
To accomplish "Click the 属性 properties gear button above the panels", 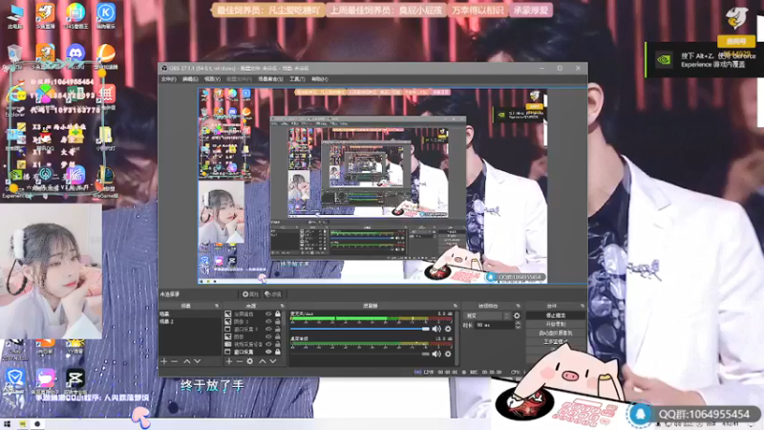I will click(250, 294).
